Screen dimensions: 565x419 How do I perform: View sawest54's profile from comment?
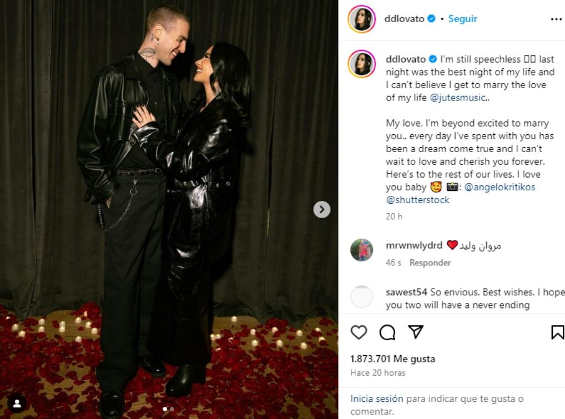[406, 292]
